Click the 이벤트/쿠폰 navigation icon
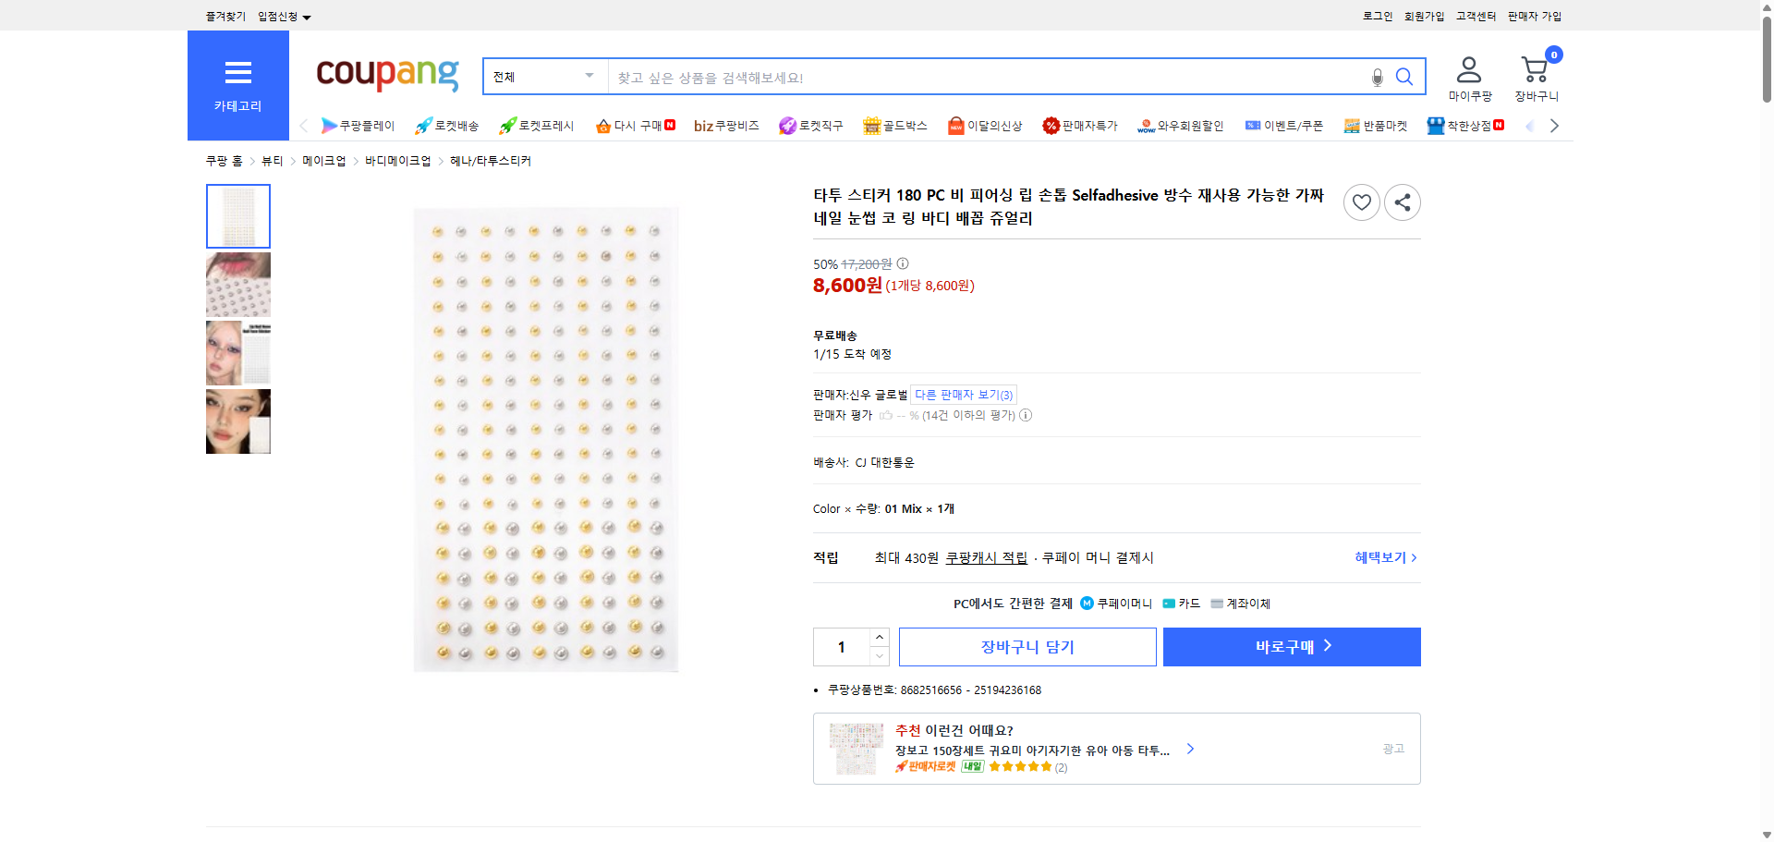The height and width of the screenshot is (842, 1774). [x=1284, y=126]
